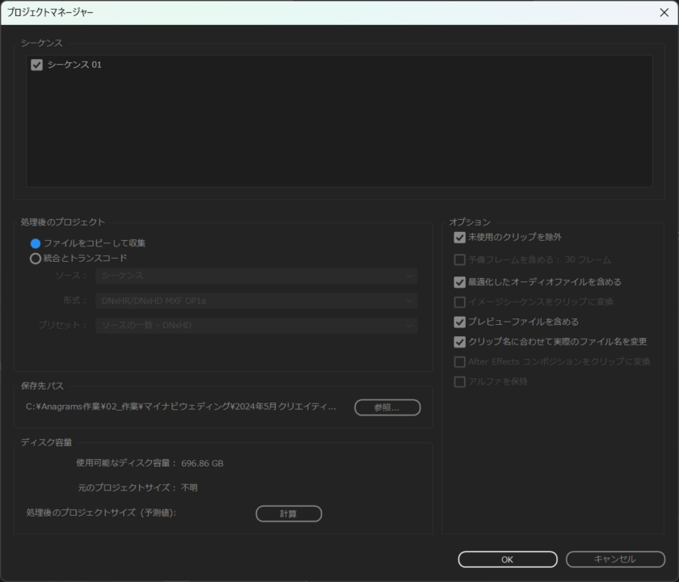Click the 参照... browse button
This screenshot has height=582, width=679.
tap(387, 407)
